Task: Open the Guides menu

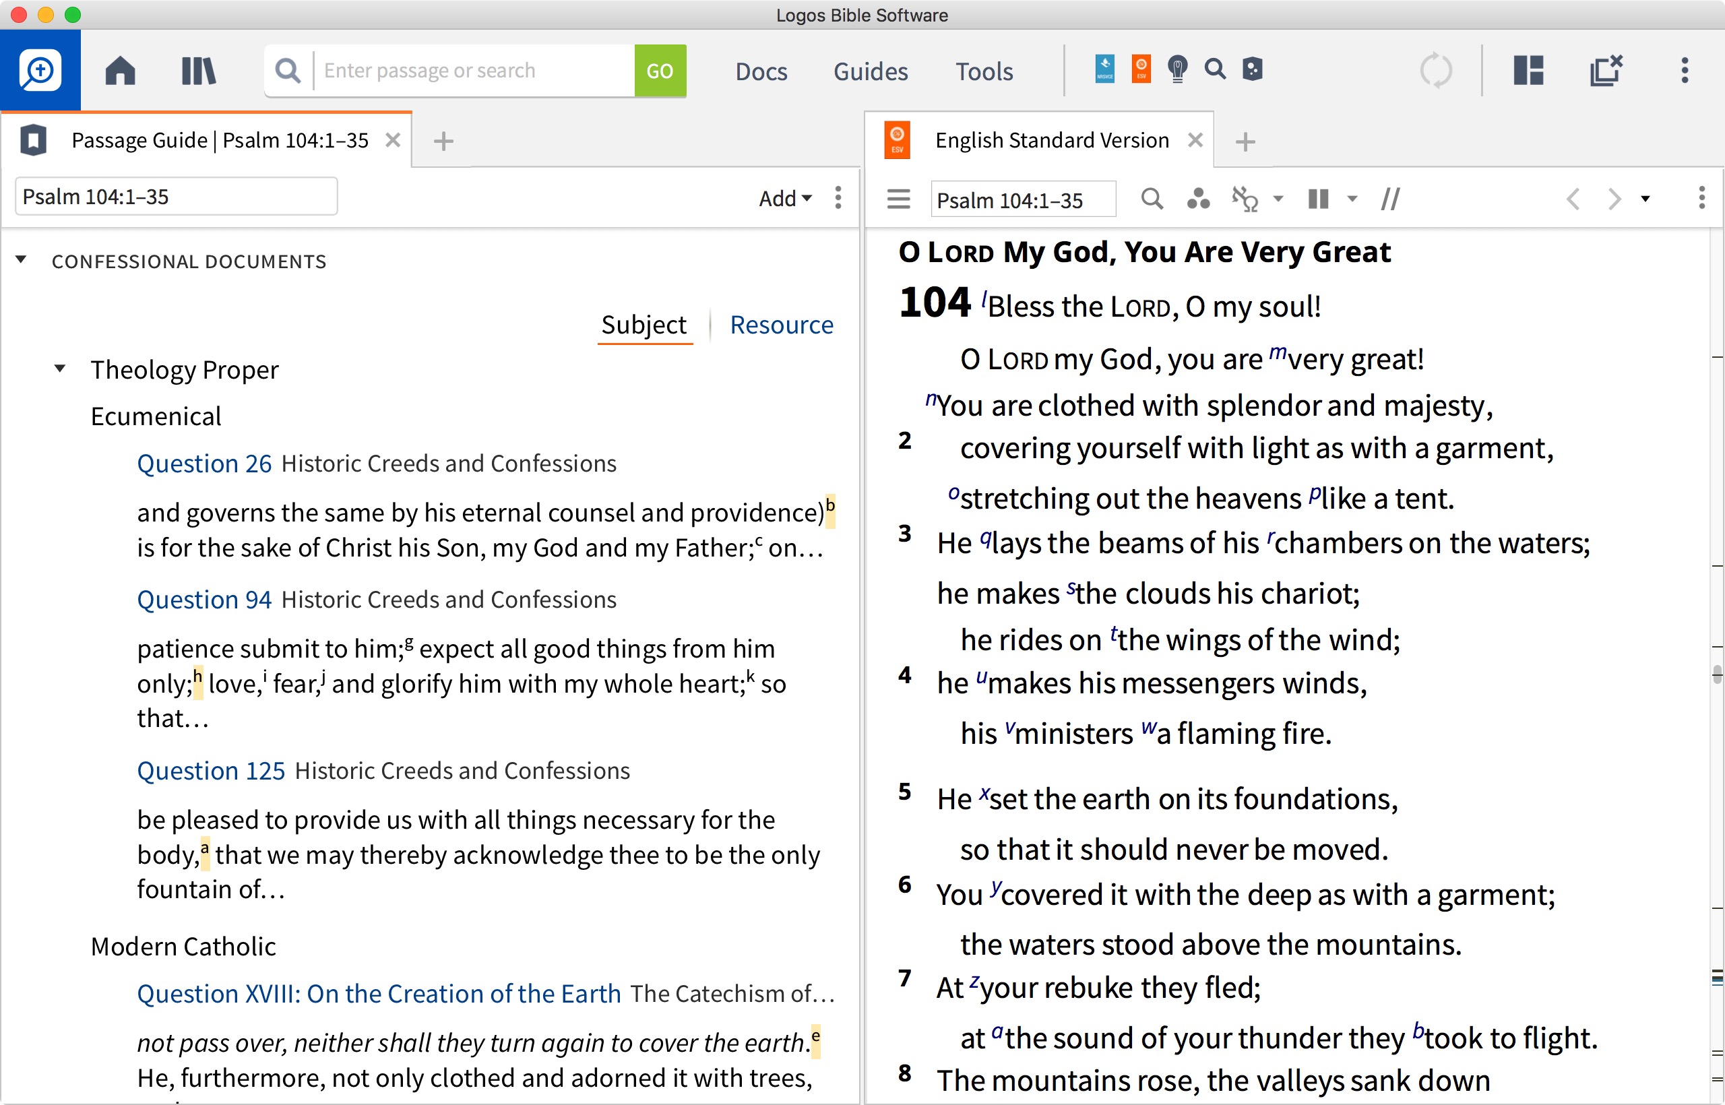Action: pyautogui.click(x=871, y=71)
